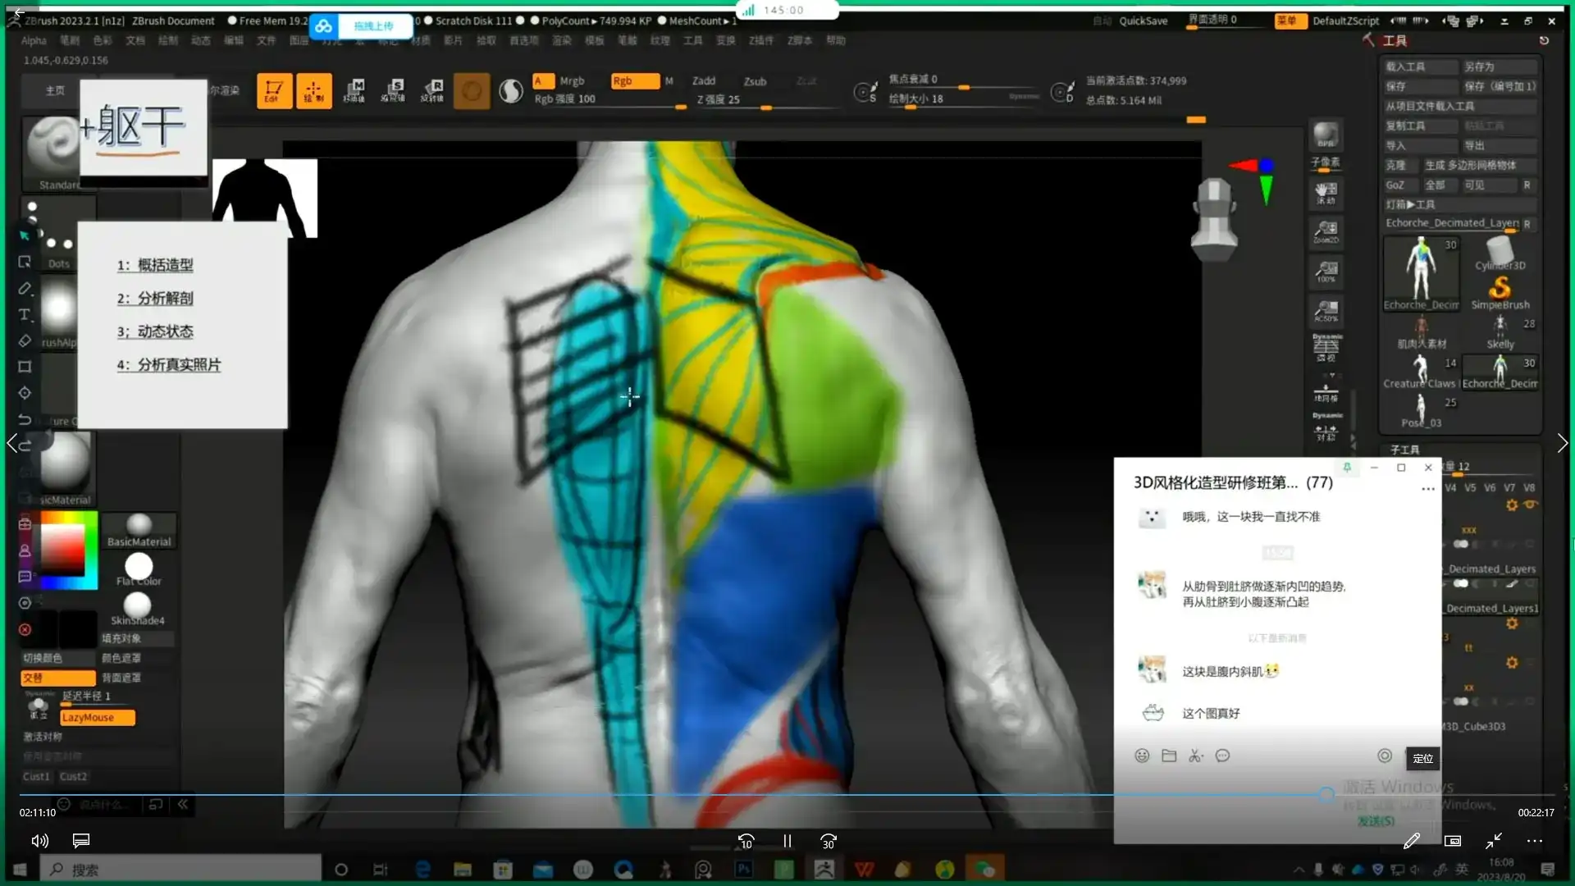This screenshot has height=886, width=1575.
Task: Click the BPR render icon
Action: point(1326,135)
